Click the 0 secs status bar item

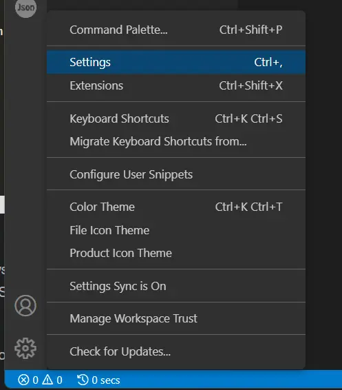coord(98,380)
